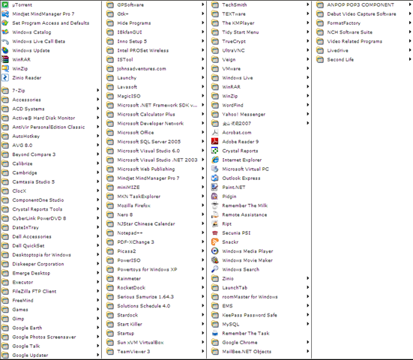The width and height of the screenshot is (413, 360).
Task: Open the Microsoft SQL Server 2005 folder
Action: click(x=156, y=142)
